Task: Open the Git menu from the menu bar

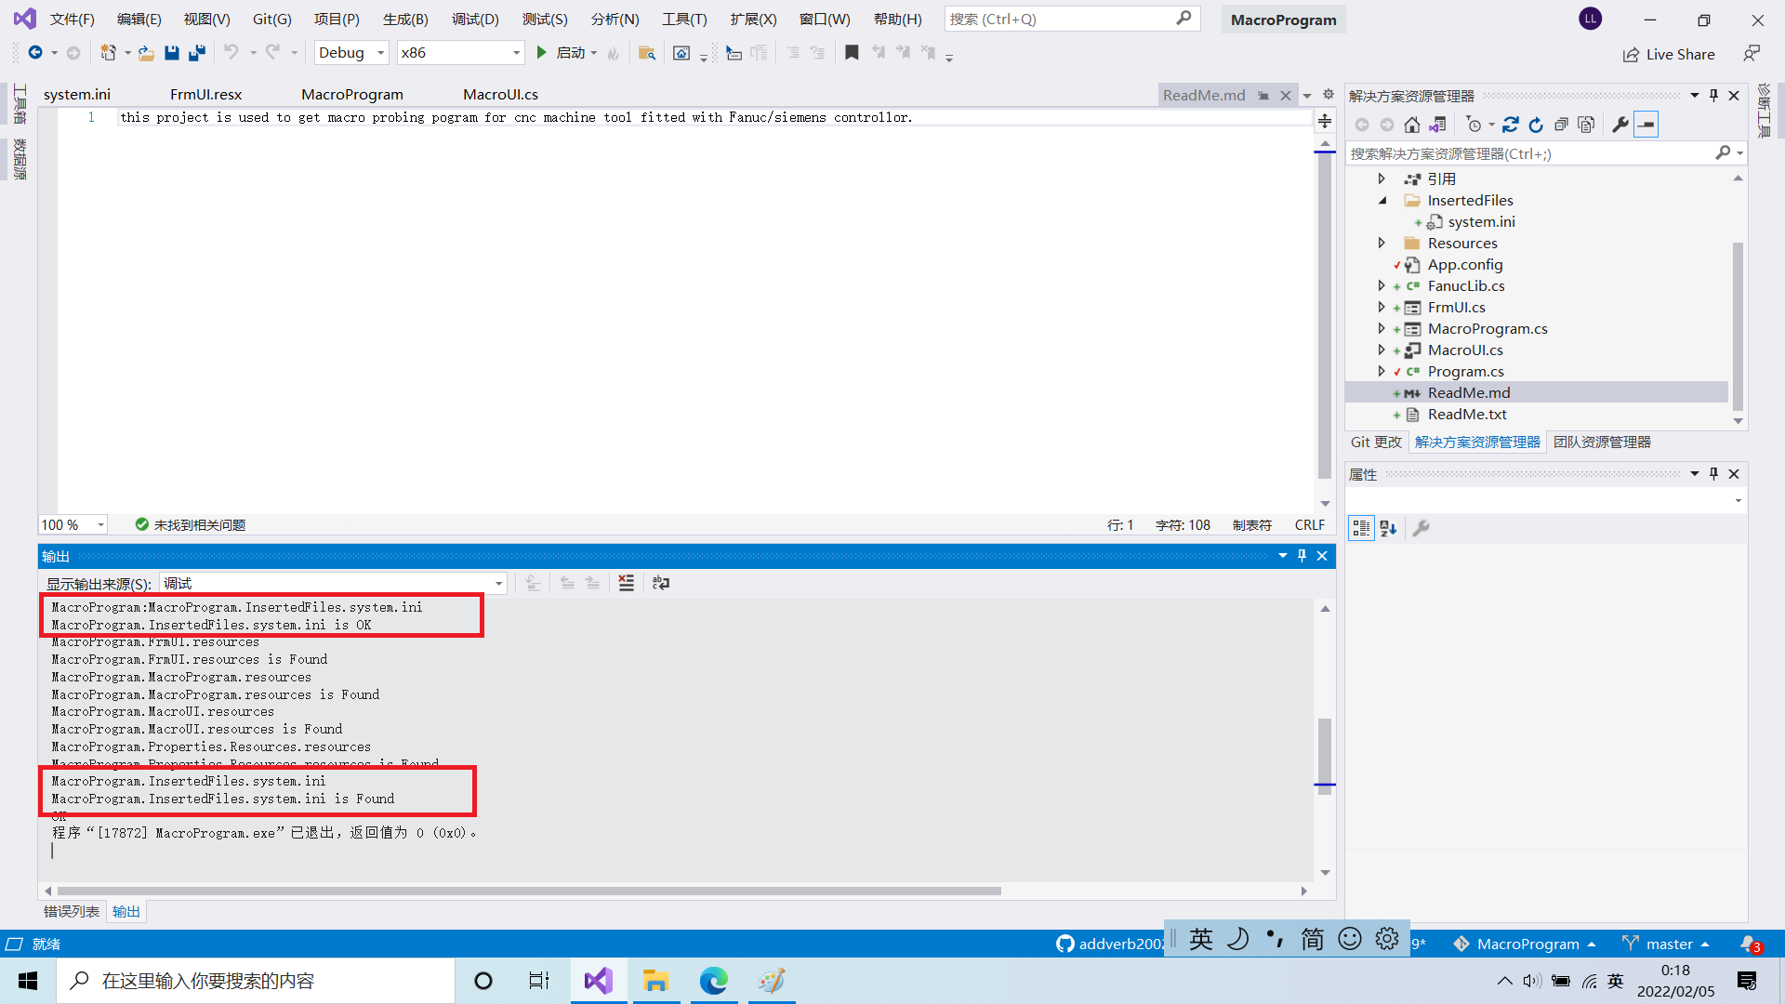Action: [x=271, y=19]
